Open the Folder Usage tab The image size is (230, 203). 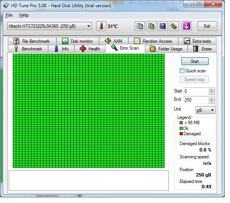166,49
